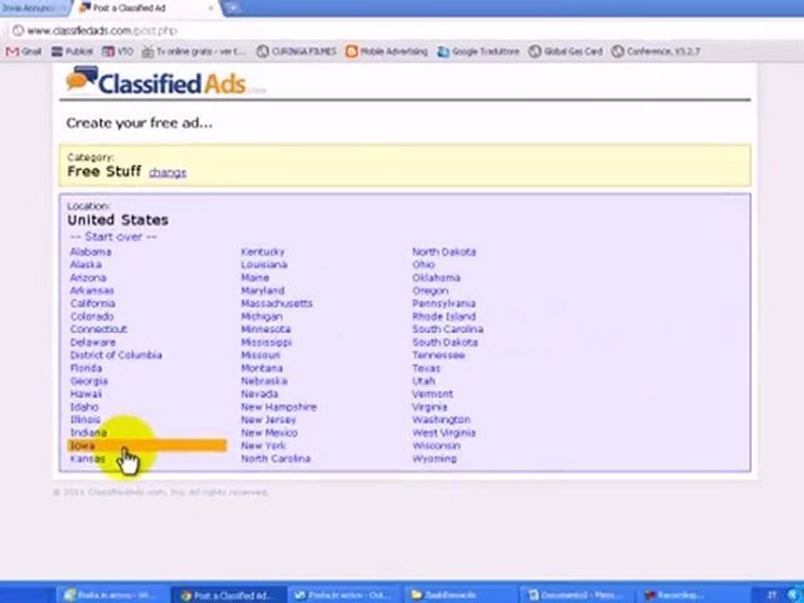Choose New York from the state list
The image size is (804, 603).
pyautogui.click(x=264, y=446)
